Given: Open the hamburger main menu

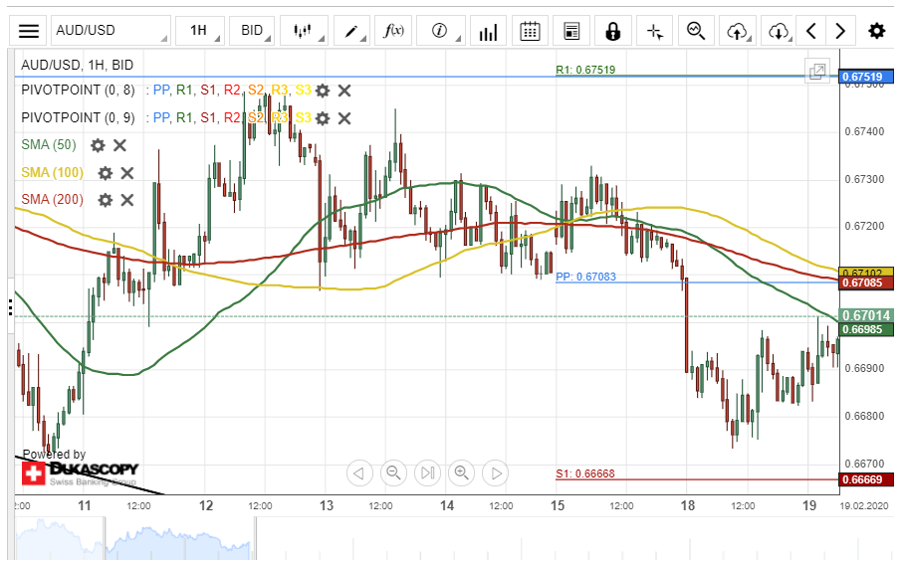Looking at the screenshot, I should tap(30, 31).
